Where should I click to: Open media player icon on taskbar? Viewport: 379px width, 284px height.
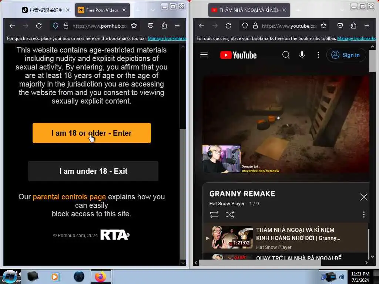coord(55,277)
